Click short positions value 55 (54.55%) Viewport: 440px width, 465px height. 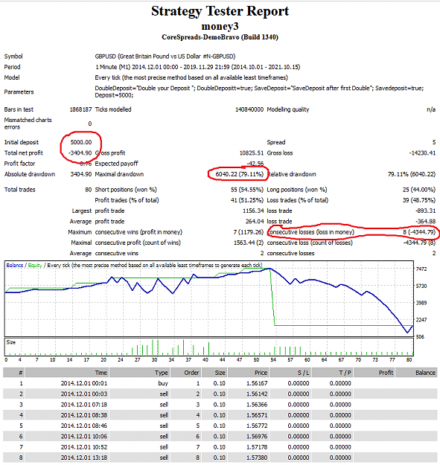[x=247, y=190]
